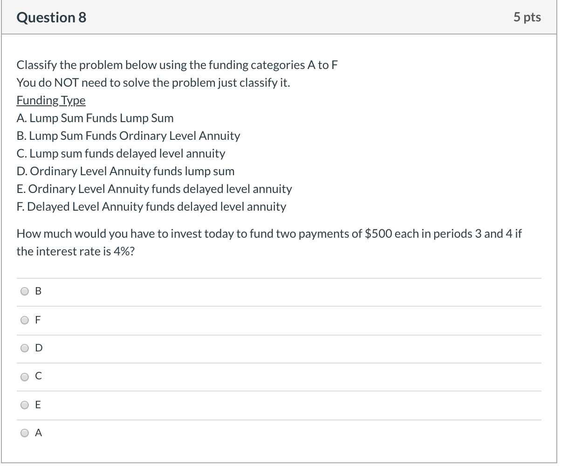The image size is (561, 467).
Task: Click the radio circle next to D
Action: coord(24,348)
